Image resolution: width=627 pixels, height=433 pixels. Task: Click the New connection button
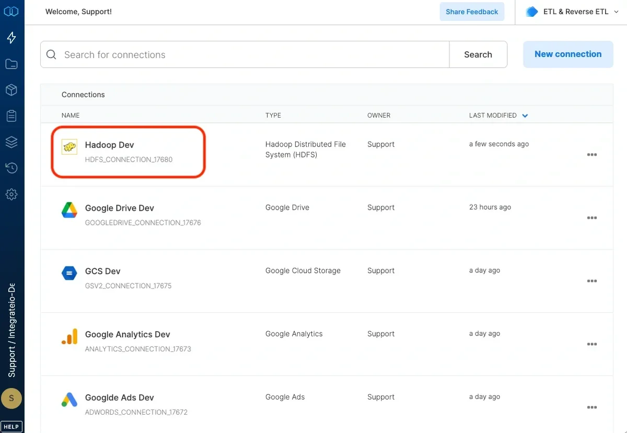coord(568,54)
